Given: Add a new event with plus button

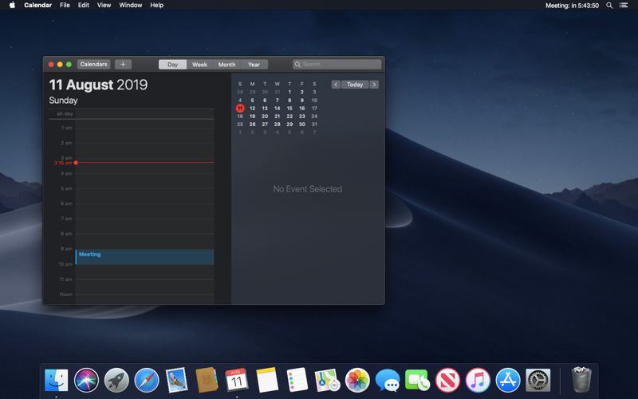Looking at the screenshot, I should click(123, 65).
